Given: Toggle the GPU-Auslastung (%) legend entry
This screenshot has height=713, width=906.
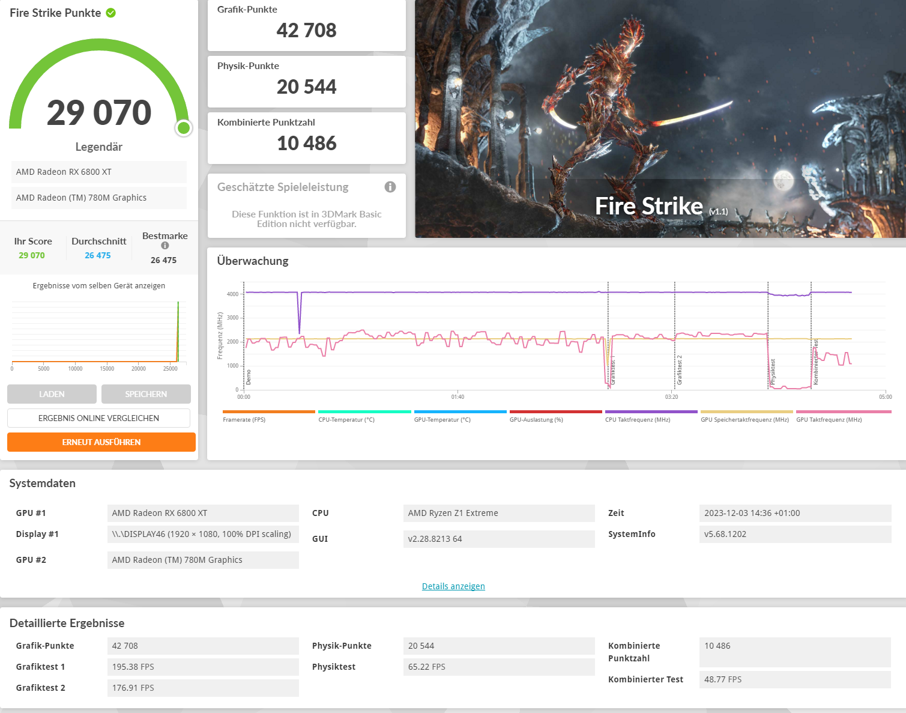Looking at the screenshot, I should (x=555, y=417).
